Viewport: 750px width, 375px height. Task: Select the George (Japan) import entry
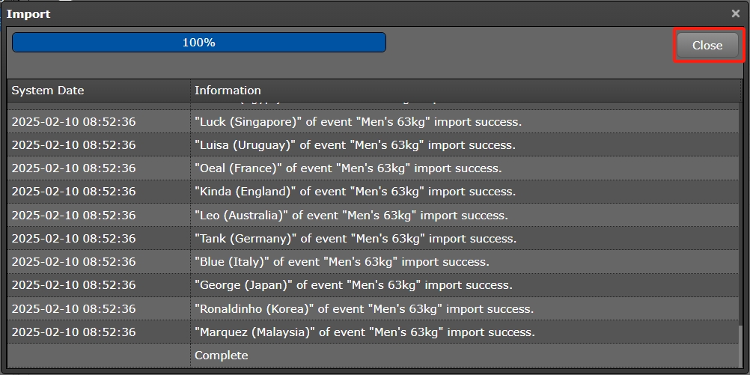[x=353, y=285]
